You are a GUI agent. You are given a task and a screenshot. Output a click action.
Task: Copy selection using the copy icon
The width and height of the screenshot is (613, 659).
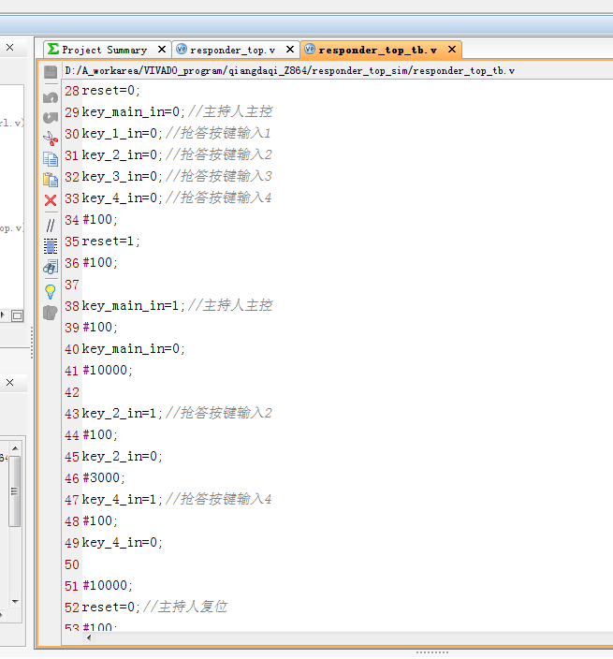click(51, 159)
